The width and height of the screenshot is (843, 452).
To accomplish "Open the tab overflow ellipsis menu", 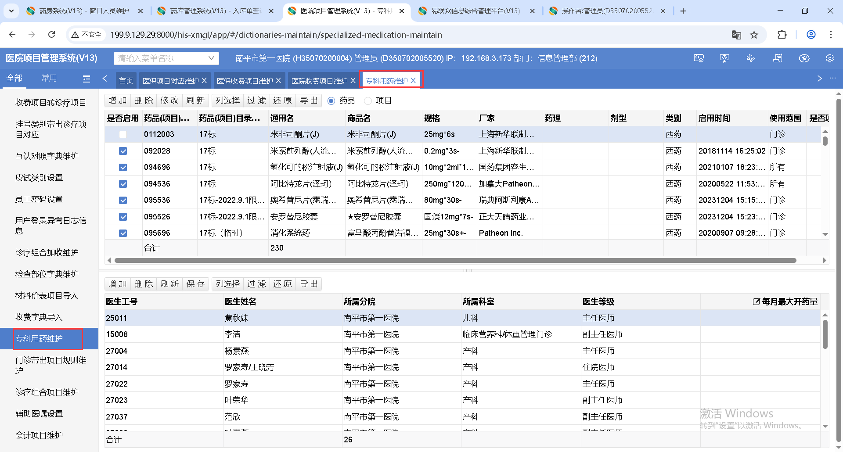I will (x=833, y=78).
